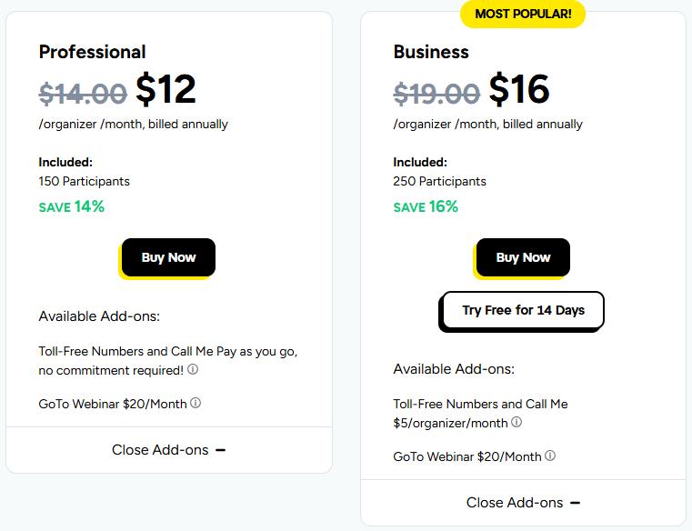Click the 250 Participants text
The height and width of the screenshot is (531, 692).
tap(439, 181)
